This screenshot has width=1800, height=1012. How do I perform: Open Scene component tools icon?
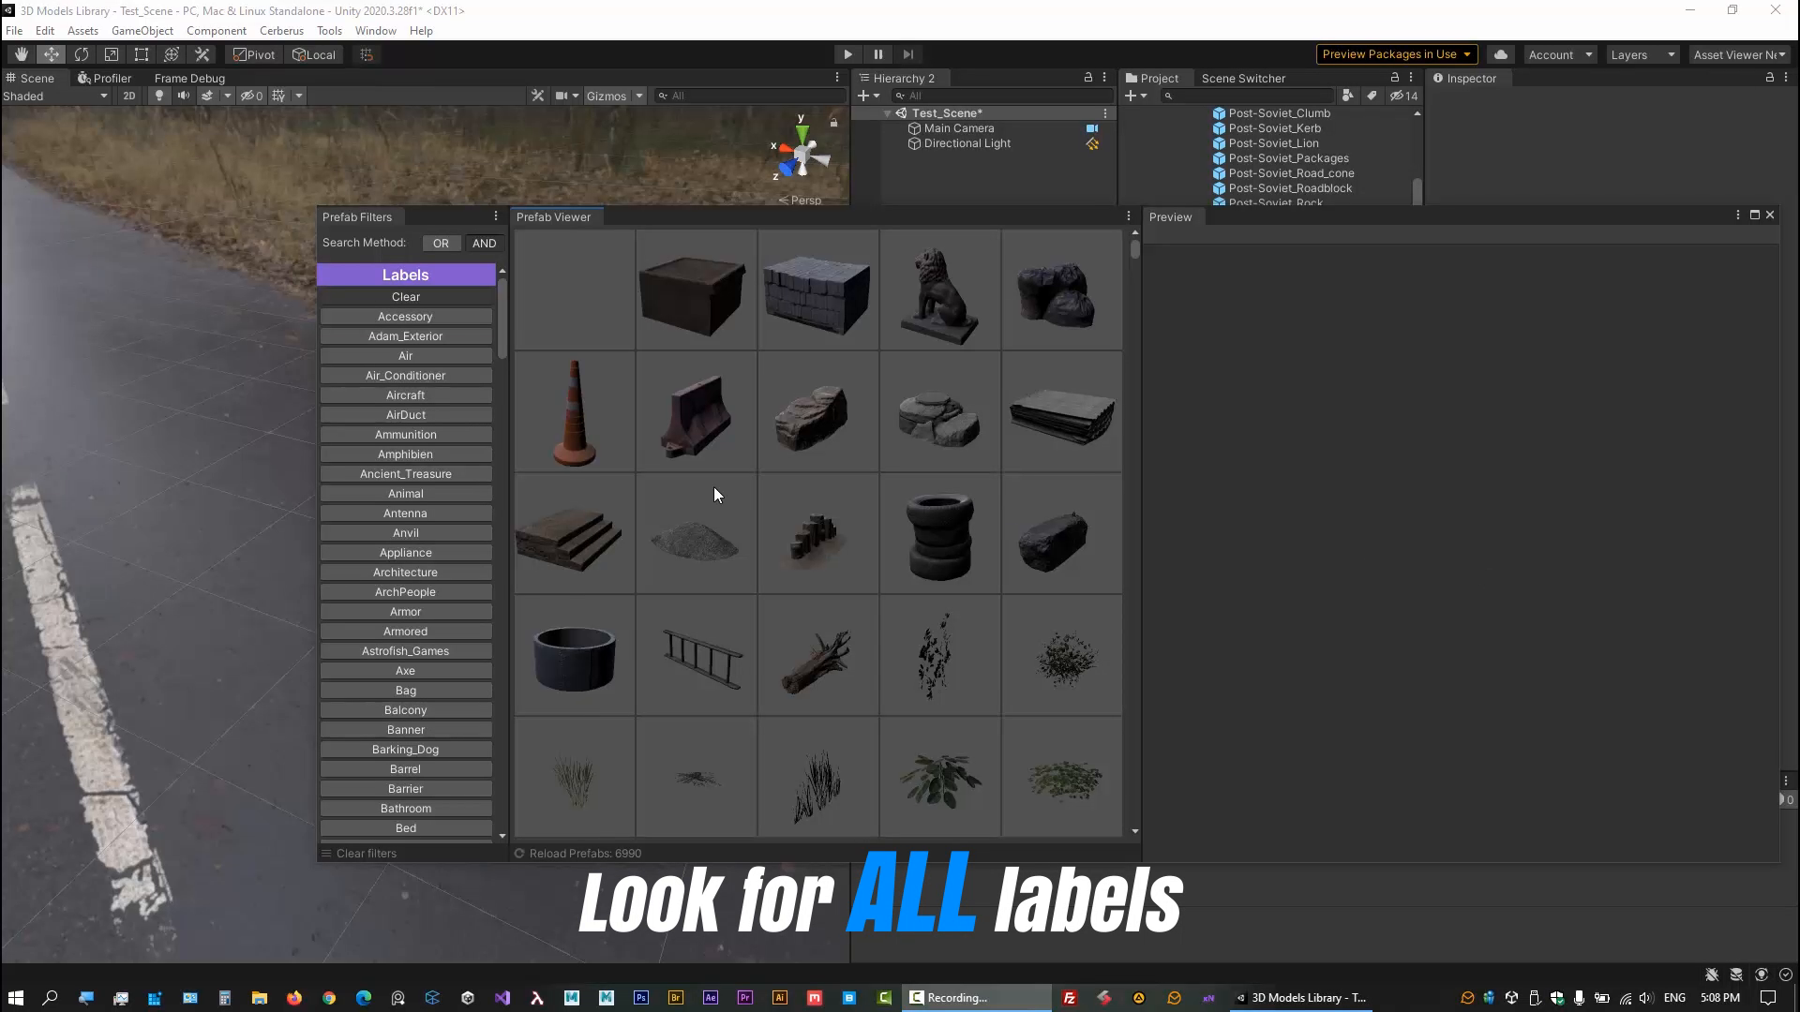pos(537,96)
